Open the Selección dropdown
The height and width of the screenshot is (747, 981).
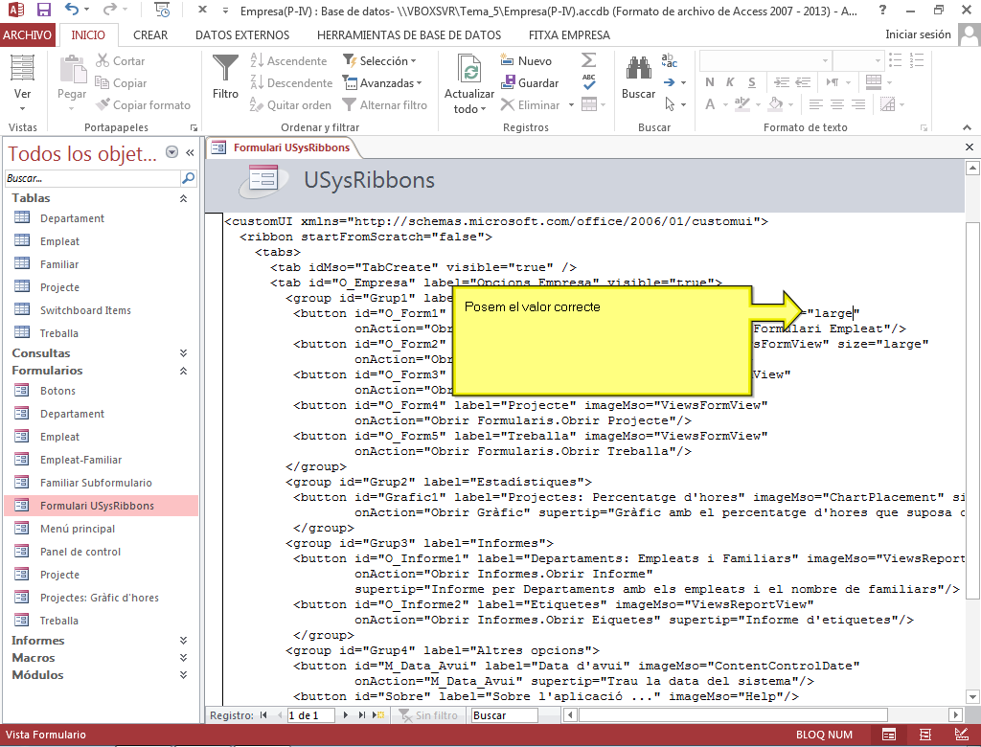pyautogui.click(x=379, y=60)
